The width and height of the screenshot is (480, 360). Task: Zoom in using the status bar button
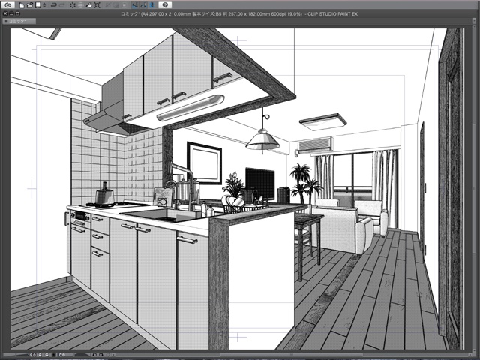[x=46, y=355]
